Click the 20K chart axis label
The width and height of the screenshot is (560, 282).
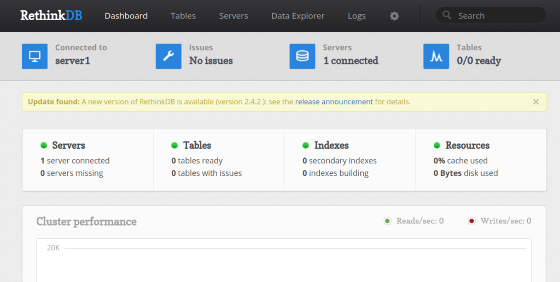point(54,248)
